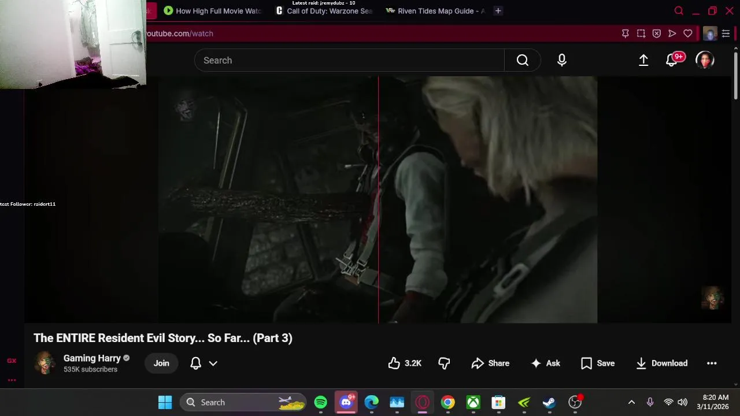The height and width of the screenshot is (416, 740).
Task: Open the Gaming Harry channel avatar
Action: (x=45, y=363)
